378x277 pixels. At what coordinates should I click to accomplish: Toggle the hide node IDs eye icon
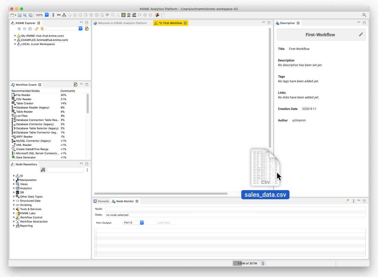point(129,15)
